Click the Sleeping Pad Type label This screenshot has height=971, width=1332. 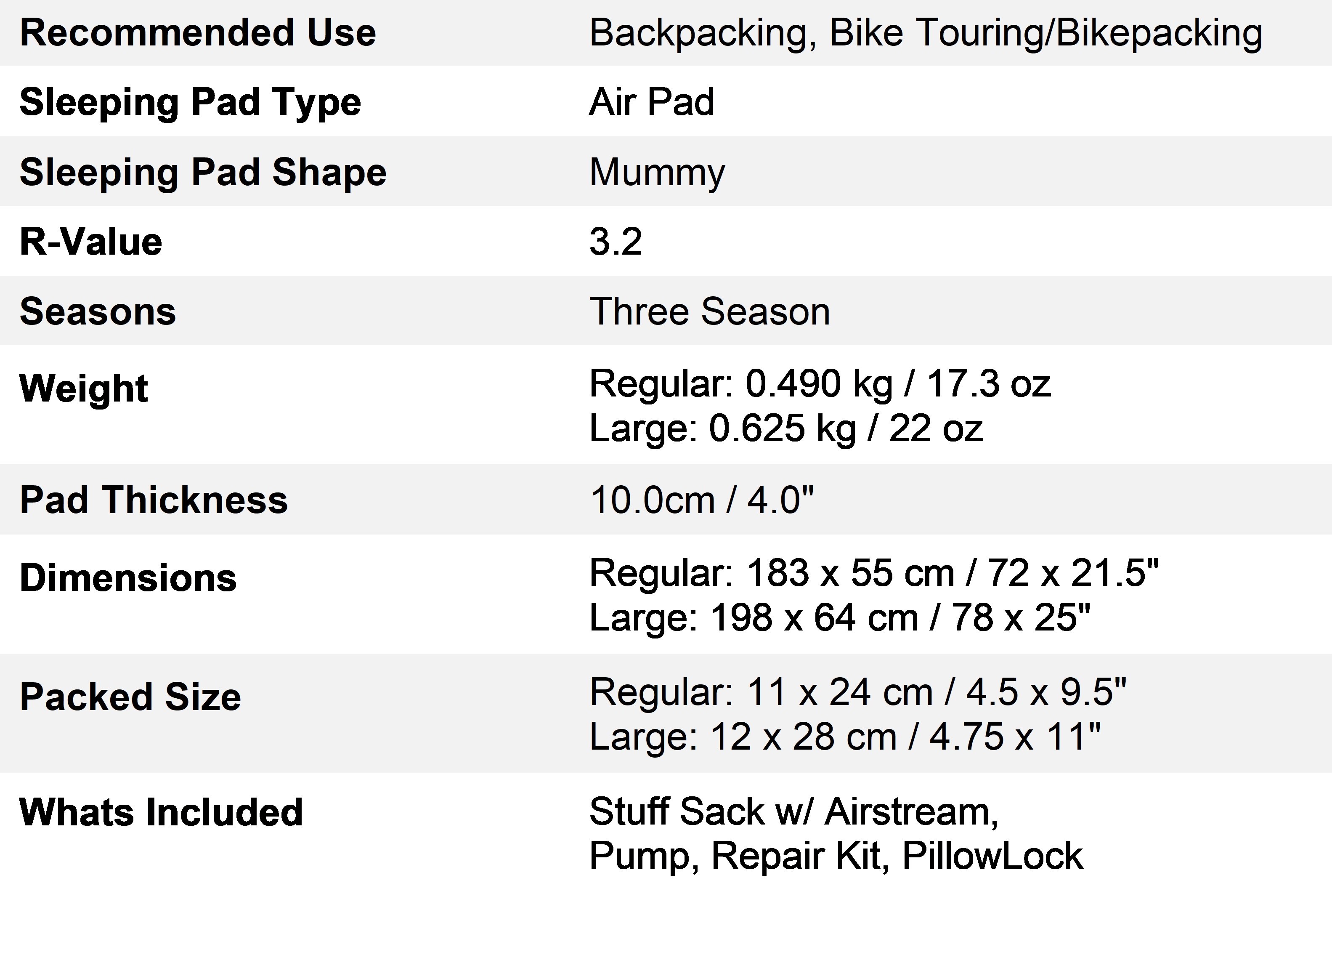point(190,102)
